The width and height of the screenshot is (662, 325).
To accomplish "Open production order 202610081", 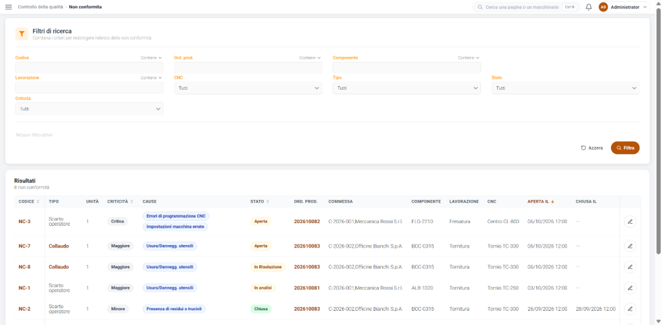I will [307, 288].
